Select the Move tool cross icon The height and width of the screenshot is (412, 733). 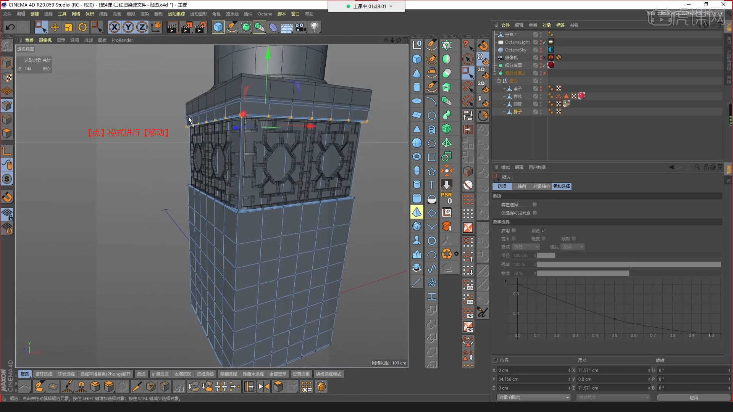[55, 27]
